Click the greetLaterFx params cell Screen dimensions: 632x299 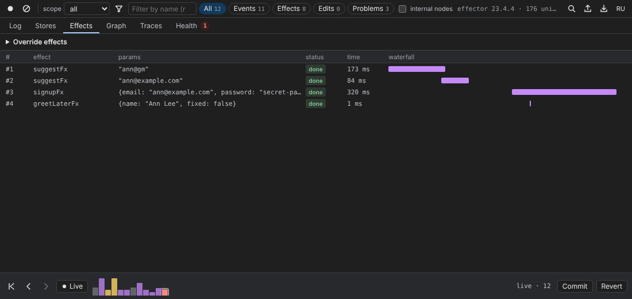tap(178, 103)
